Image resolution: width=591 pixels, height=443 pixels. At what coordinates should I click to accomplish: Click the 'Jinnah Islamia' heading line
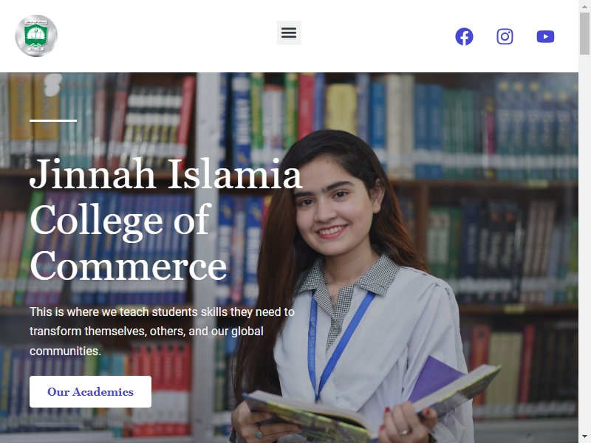click(165, 174)
